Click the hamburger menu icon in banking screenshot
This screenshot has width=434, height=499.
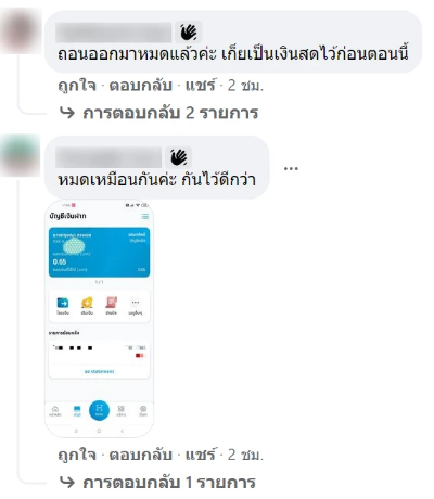tap(145, 216)
